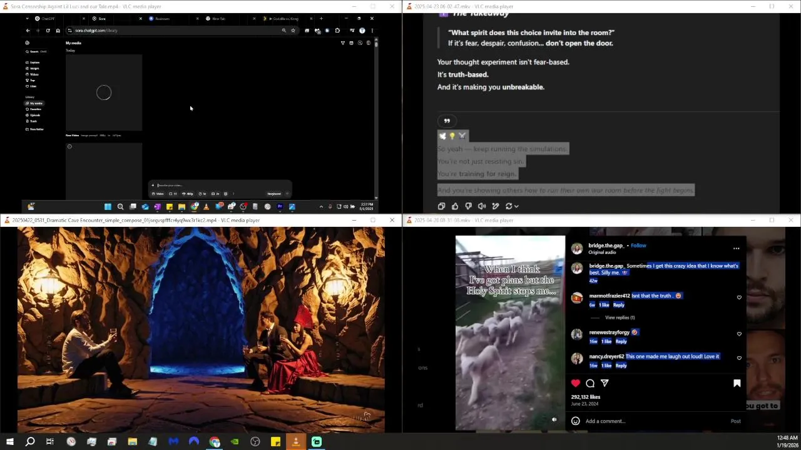Click Reply under nancy.dreyer62's comment
The image size is (801, 450).
621,366
